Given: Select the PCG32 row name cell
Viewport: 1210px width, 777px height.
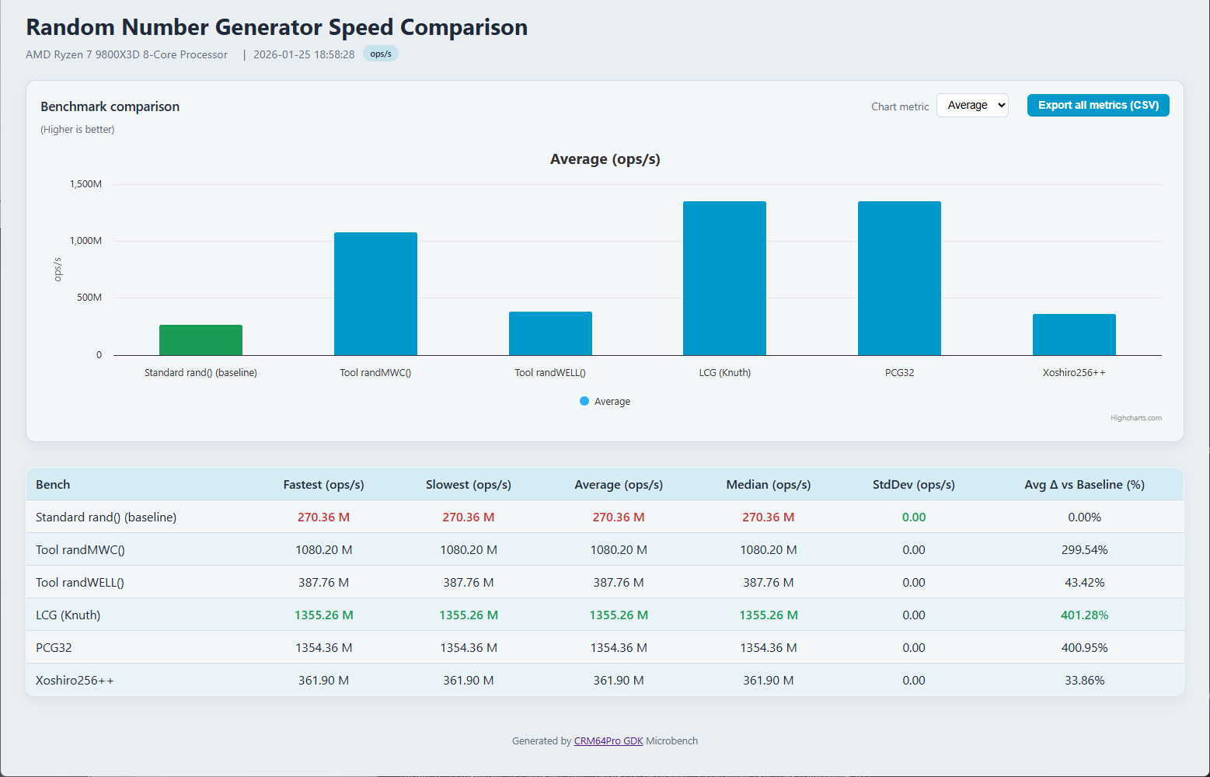Looking at the screenshot, I should tap(54, 648).
